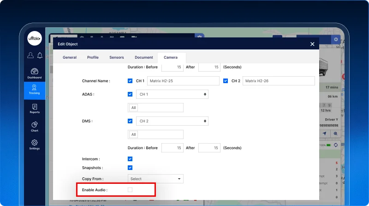
Task: Open Tracking in the sidebar
Action: [x=34, y=90]
